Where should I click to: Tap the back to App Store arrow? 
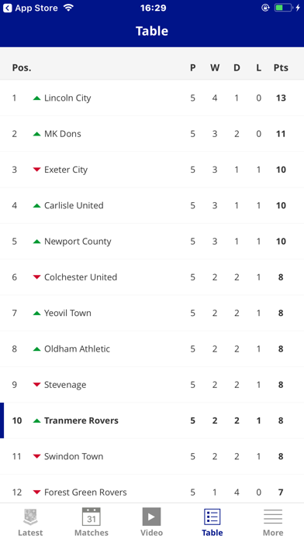tap(7, 8)
